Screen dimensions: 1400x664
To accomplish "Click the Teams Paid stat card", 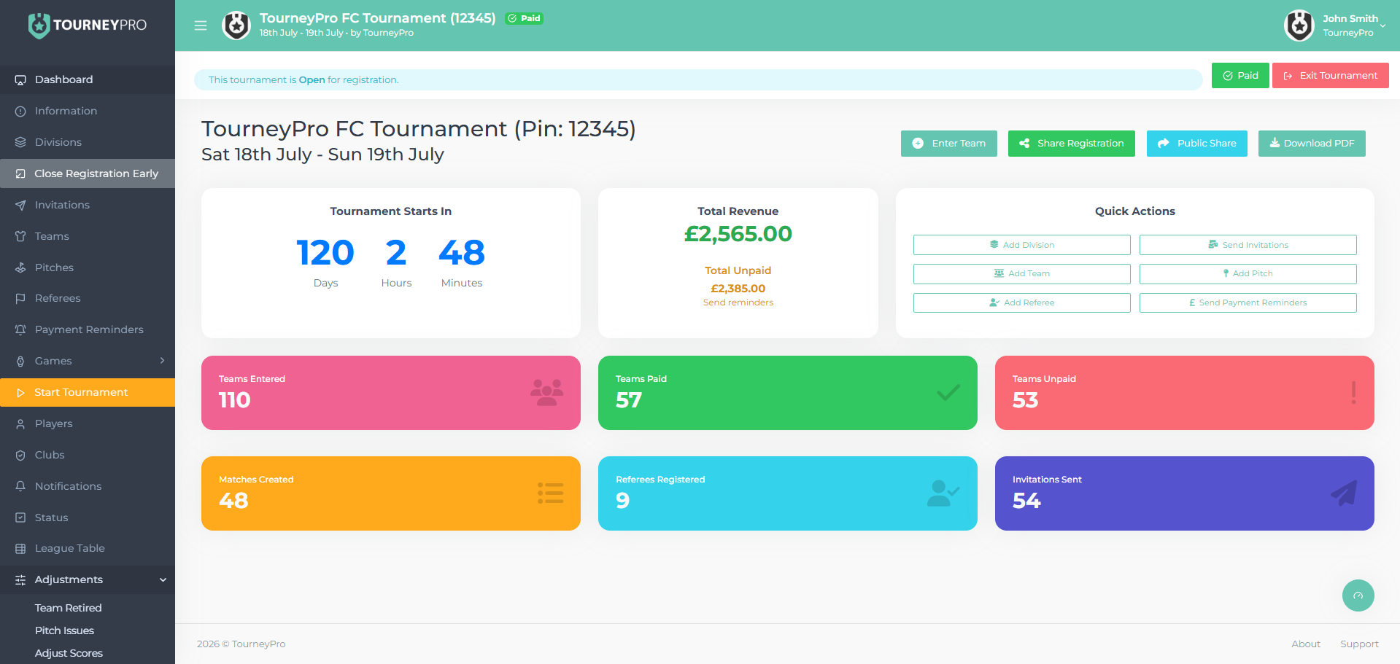I will tap(787, 393).
